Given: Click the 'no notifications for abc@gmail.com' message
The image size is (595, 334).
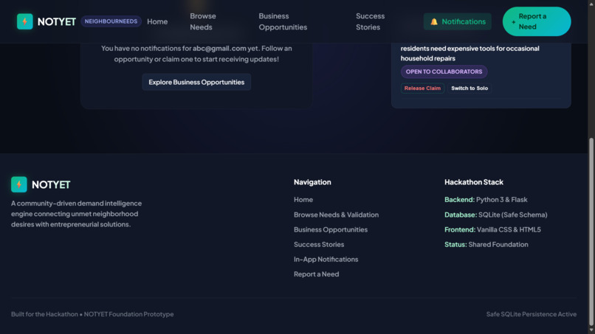Looking at the screenshot, I should pyautogui.click(x=196, y=54).
